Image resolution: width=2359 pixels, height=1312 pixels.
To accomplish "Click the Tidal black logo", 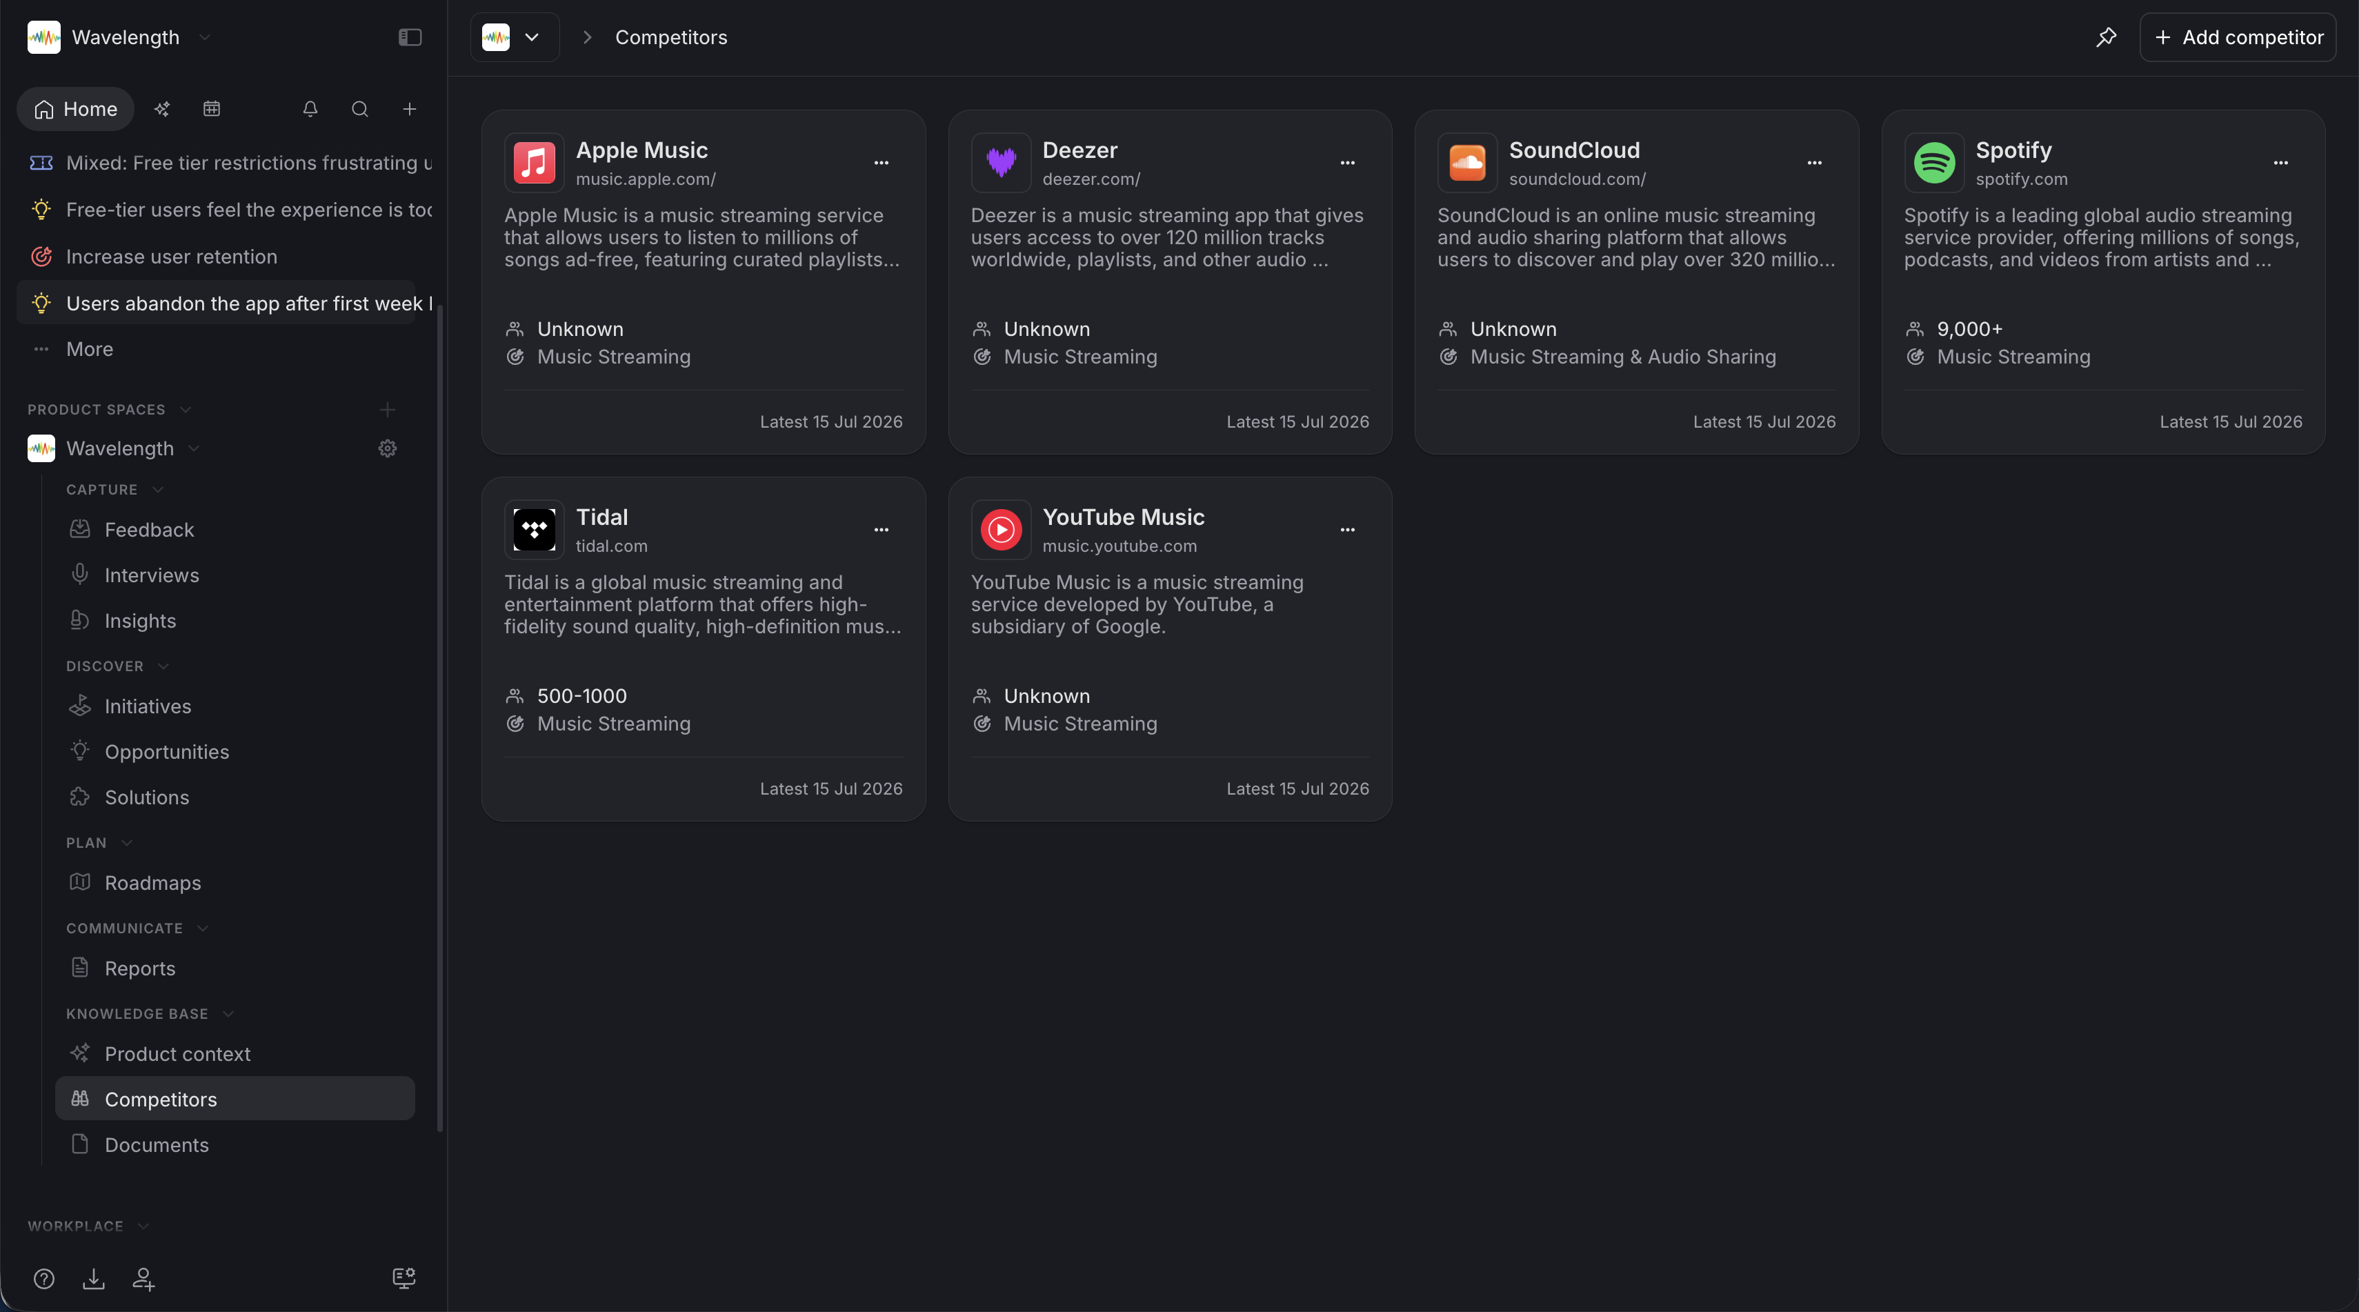I will click(534, 530).
